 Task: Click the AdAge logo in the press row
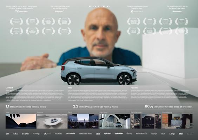[172, 134]
